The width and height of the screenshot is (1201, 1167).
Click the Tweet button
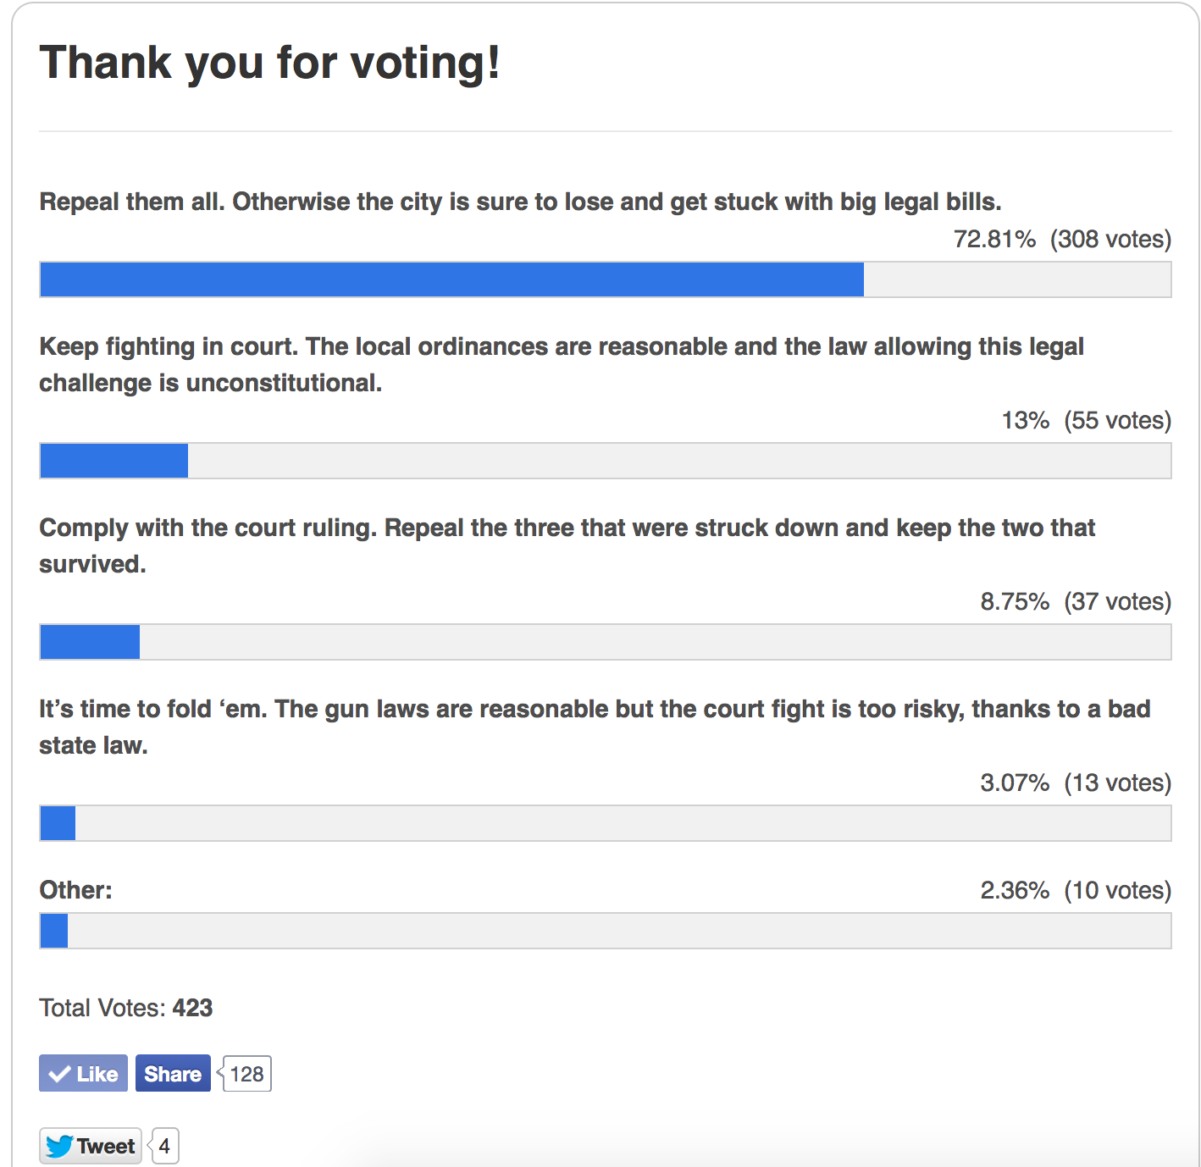(x=91, y=1146)
